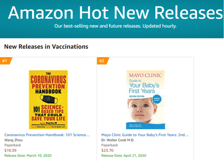Screen dimensions: 224x161
Task: Click the New Releases in Vaccinations heading
Action: pyautogui.click(x=46, y=47)
